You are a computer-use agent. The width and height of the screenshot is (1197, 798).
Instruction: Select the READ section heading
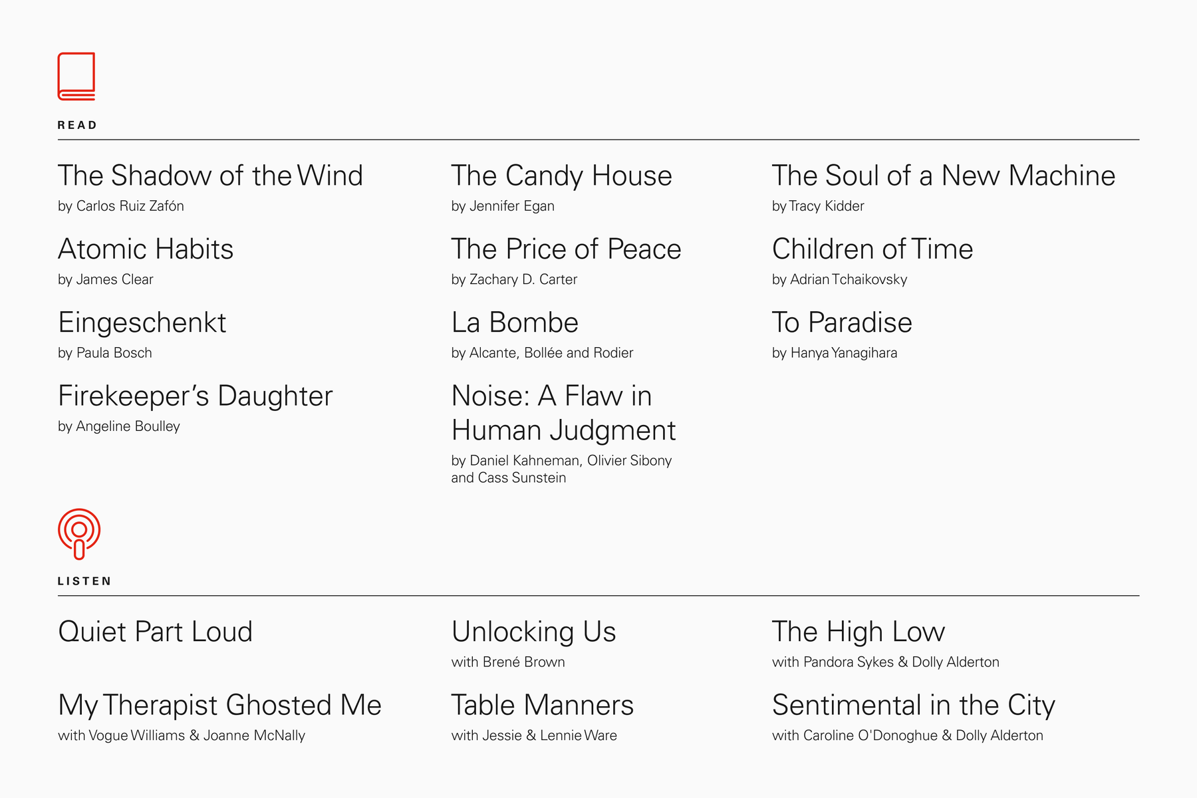click(77, 125)
